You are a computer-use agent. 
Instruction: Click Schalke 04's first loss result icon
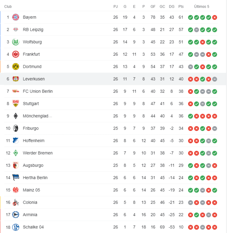tap(190, 227)
